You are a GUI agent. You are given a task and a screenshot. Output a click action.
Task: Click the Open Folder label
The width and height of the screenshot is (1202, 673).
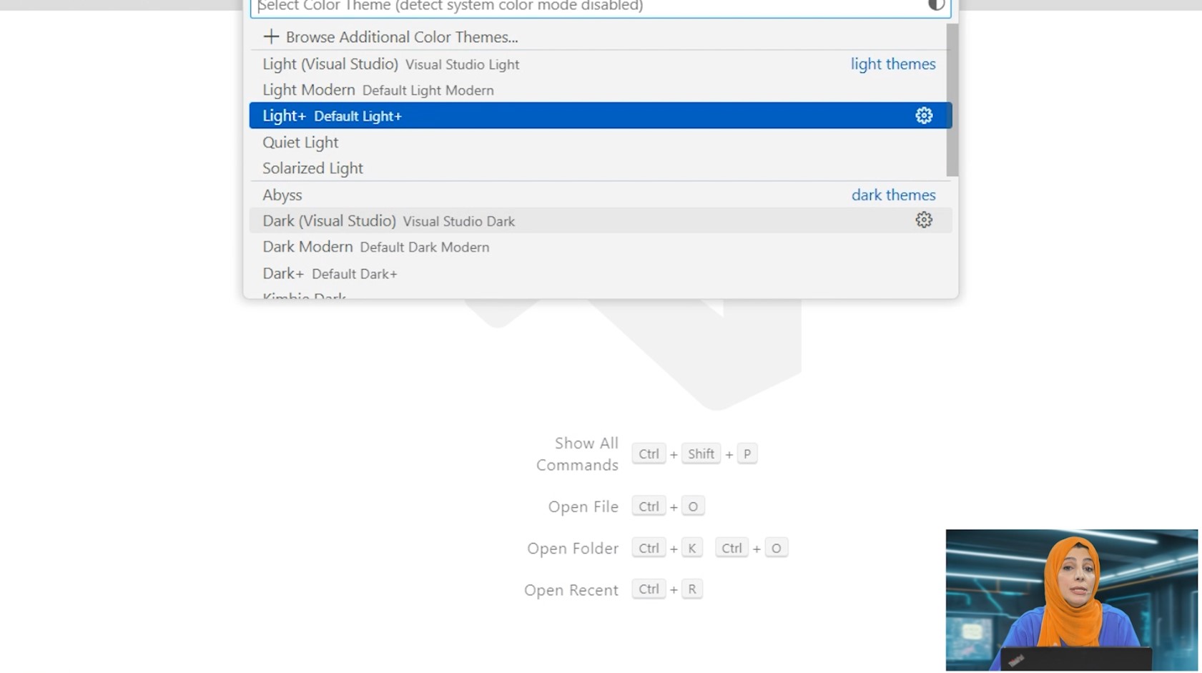pyautogui.click(x=573, y=549)
